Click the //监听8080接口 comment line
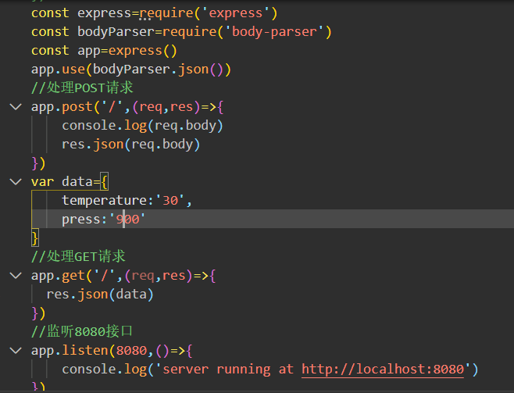This screenshot has height=393, width=514. [x=82, y=331]
